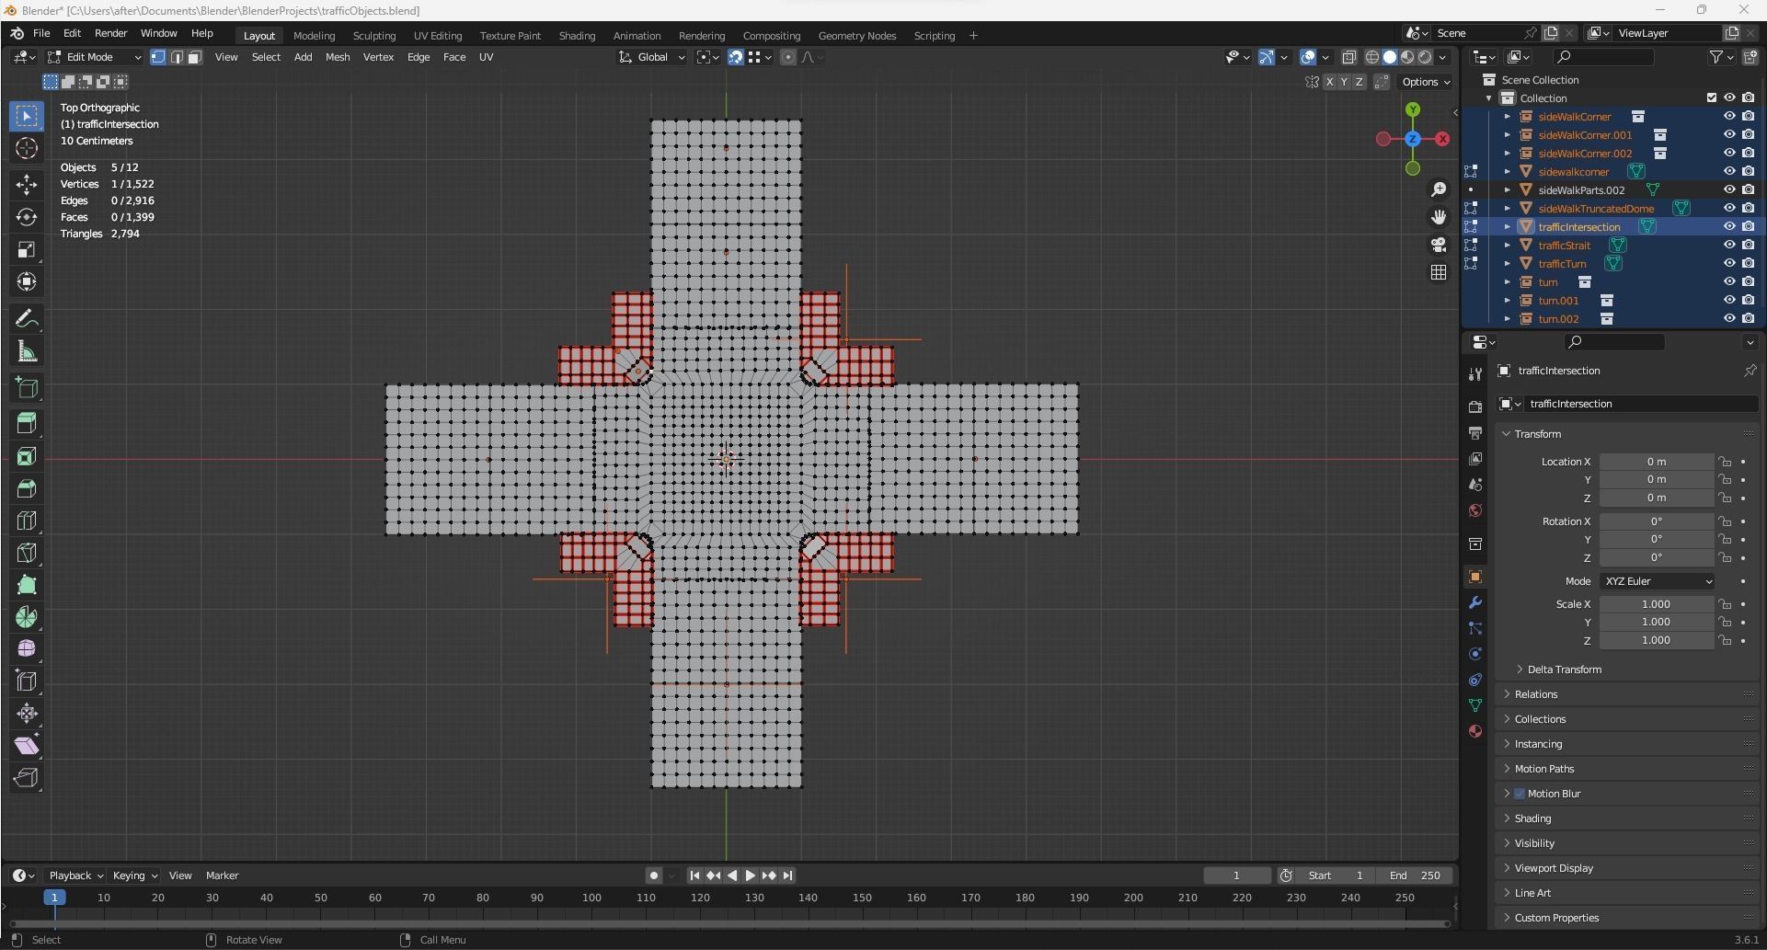Viewport: 1767px width, 950px height.
Task: Switch to the Scripting workspace tab
Action: coord(935,36)
